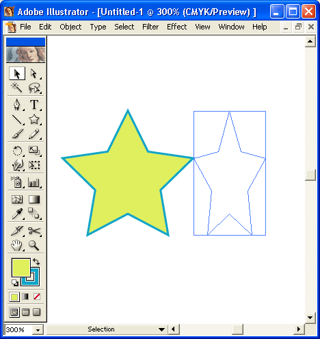Screen dimensions: 320x339
Task: Expand the status bar Selection menu
Action: [161, 329]
